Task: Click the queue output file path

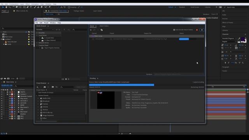Action: [156, 39]
